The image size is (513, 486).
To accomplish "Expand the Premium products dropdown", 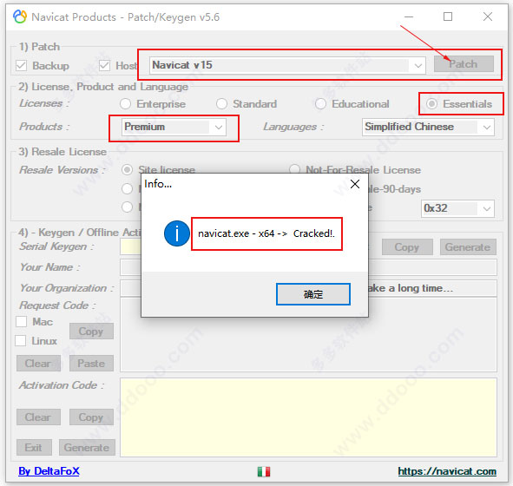I will (x=174, y=128).
